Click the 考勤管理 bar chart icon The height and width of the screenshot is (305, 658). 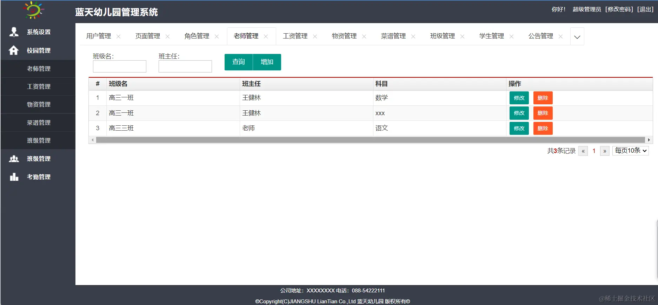coord(14,177)
